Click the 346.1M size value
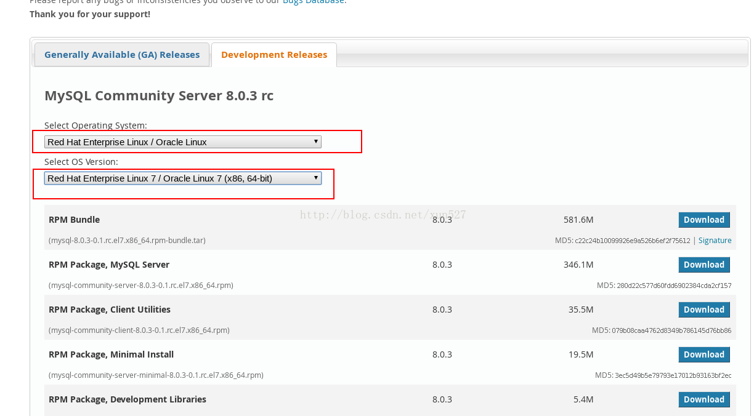The height and width of the screenshot is (416, 754). (578, 265)
